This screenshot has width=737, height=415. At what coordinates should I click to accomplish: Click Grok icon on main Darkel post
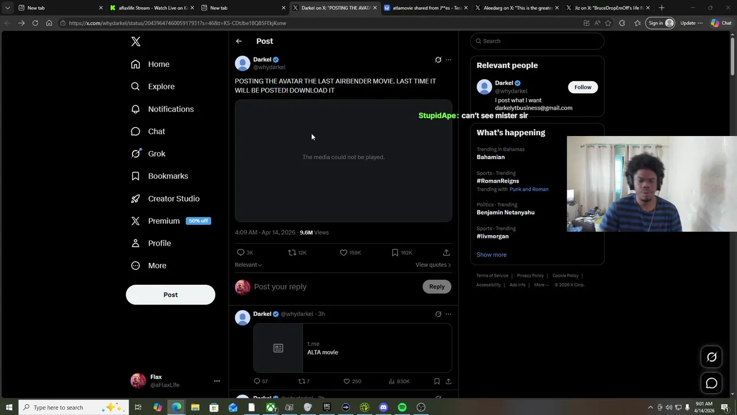pyautogui.click(x=438, y=60)
